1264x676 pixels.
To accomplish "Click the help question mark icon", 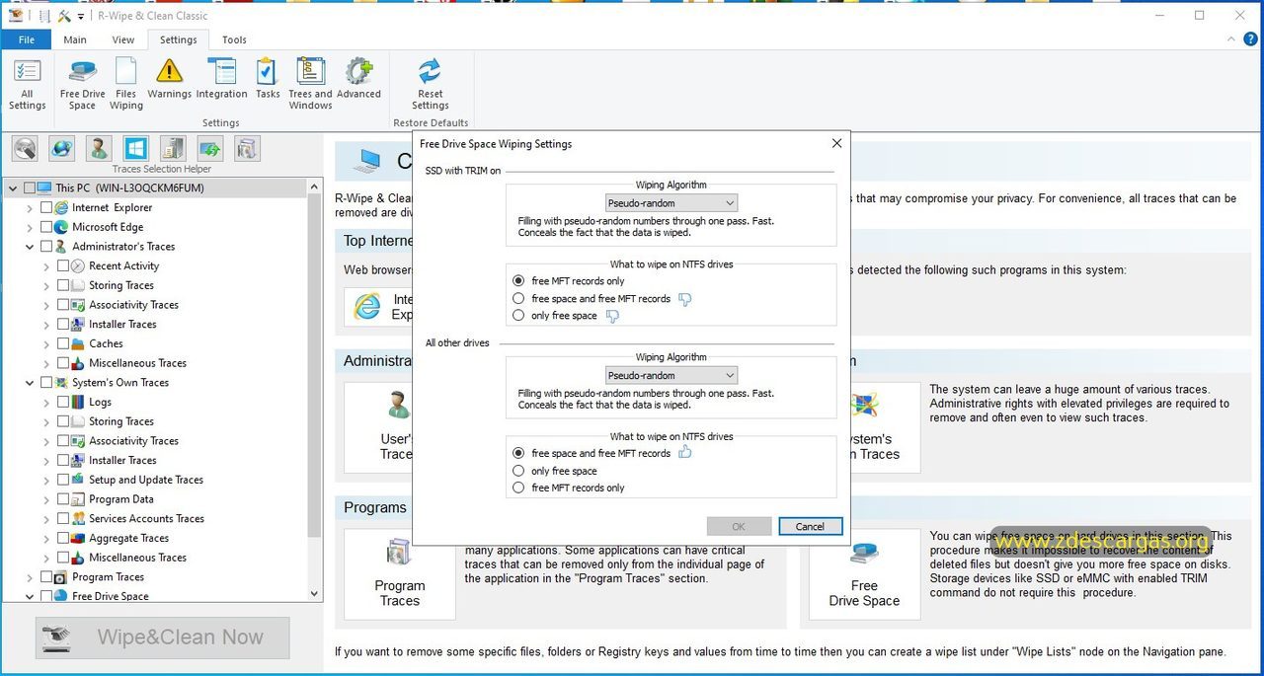I will pos(1250,39).
